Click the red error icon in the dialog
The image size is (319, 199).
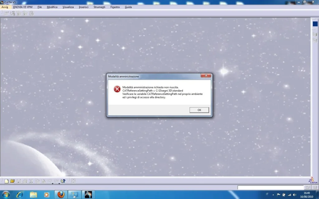tap(117, 89)
